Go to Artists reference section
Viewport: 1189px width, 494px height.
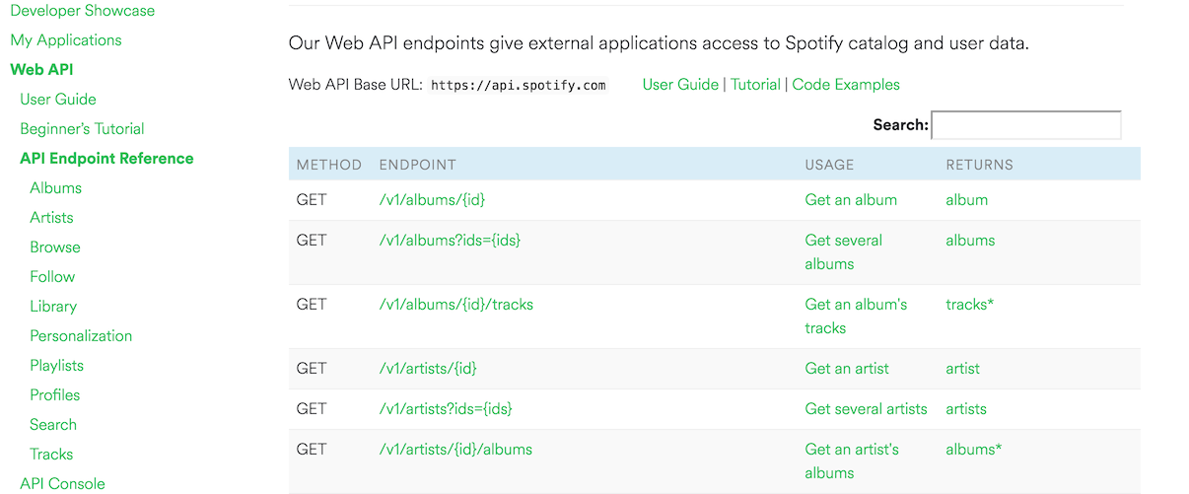51,218
